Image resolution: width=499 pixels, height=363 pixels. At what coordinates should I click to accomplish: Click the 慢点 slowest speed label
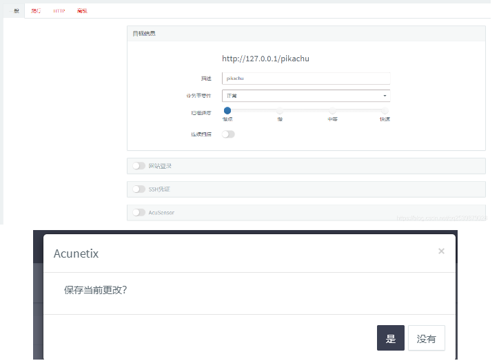(x=227, y=119)
